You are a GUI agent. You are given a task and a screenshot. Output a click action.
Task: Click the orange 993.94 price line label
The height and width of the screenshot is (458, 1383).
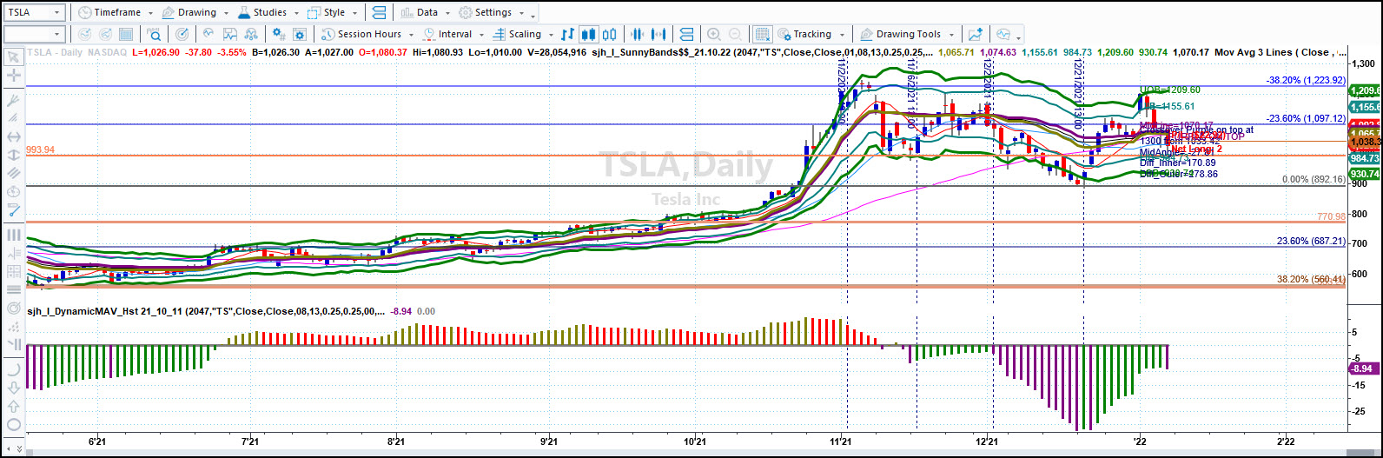(x=41, y=149)
